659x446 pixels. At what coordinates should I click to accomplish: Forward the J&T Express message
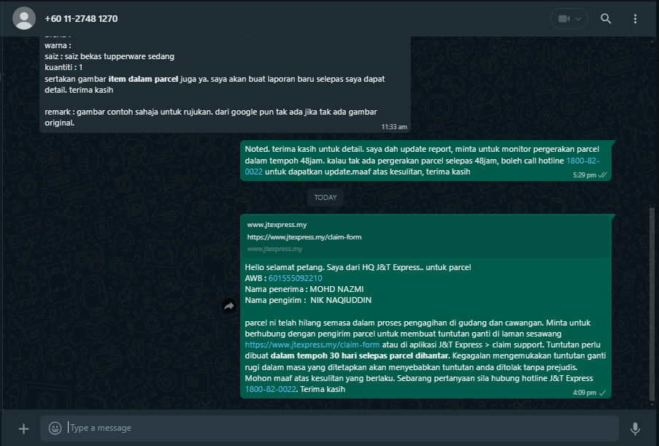(x=229, y=306)
